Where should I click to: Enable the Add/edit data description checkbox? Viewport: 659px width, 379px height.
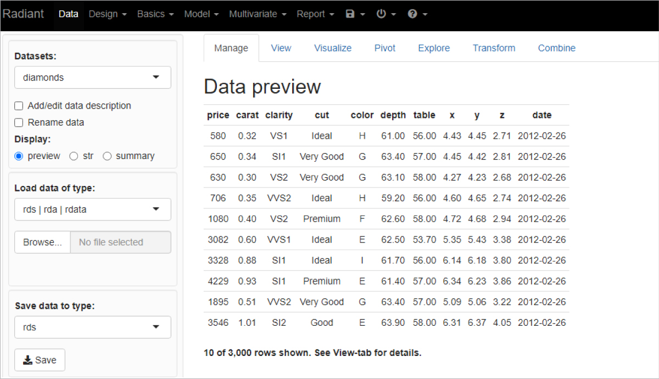click(18, 105)
